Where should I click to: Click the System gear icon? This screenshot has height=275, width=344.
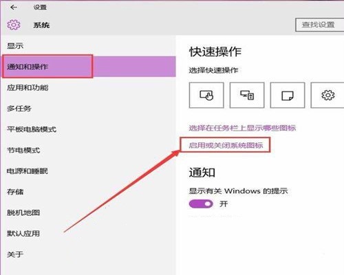pyautogui.click(x=14, y=25)
